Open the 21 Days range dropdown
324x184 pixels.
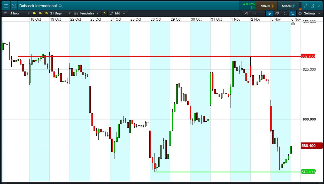pos(60,13)
